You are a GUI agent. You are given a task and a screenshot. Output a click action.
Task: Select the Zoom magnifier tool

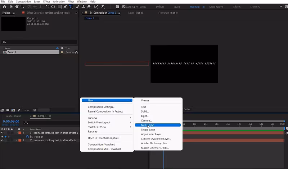click(x=22, y=6)
